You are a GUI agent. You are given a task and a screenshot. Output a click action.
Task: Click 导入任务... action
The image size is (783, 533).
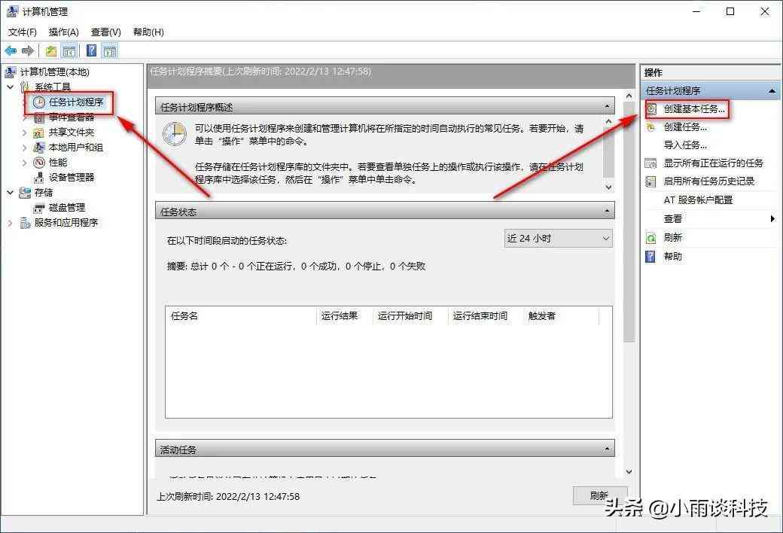(x=684, y=145)
